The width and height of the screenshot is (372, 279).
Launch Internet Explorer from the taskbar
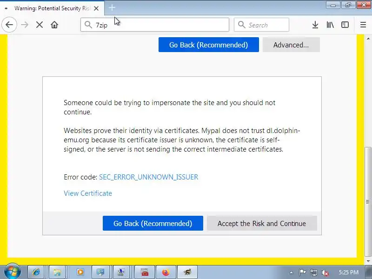[36, 272]
